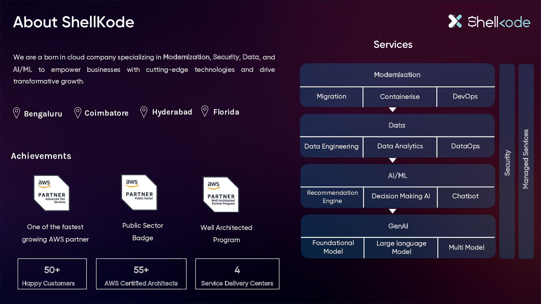Select the Data Analytics cell

tap(400, 147)
